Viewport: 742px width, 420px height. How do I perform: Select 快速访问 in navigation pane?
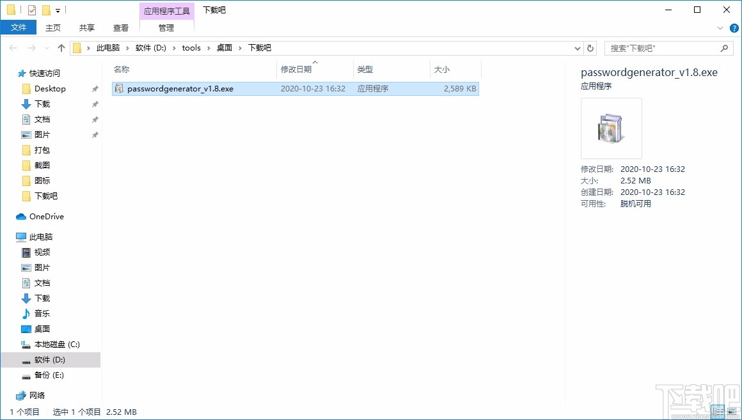point(45,74)
